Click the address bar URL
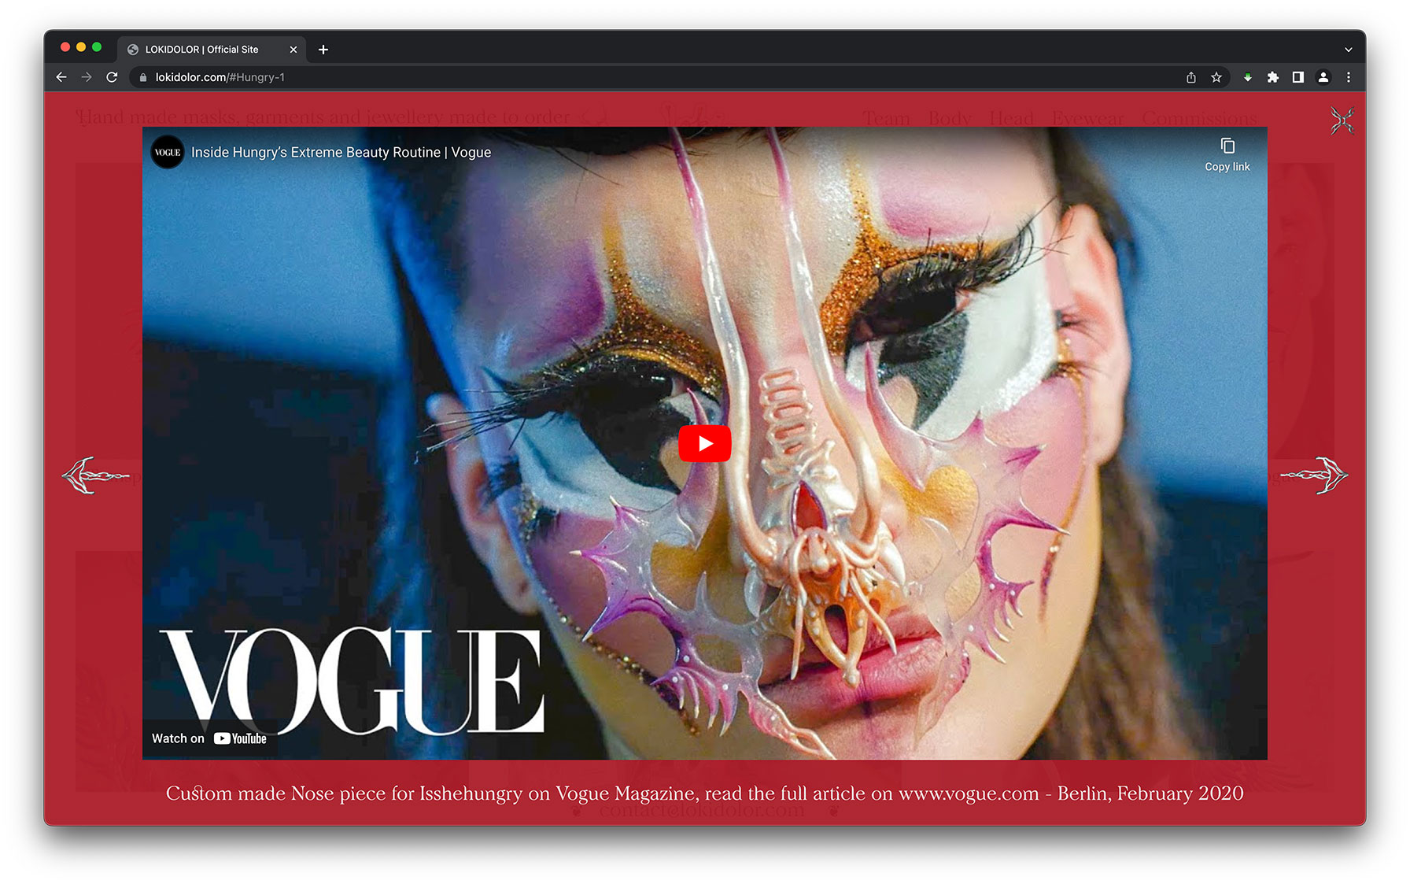This screenshot has width=1410, height=884. tap(220, 77)
